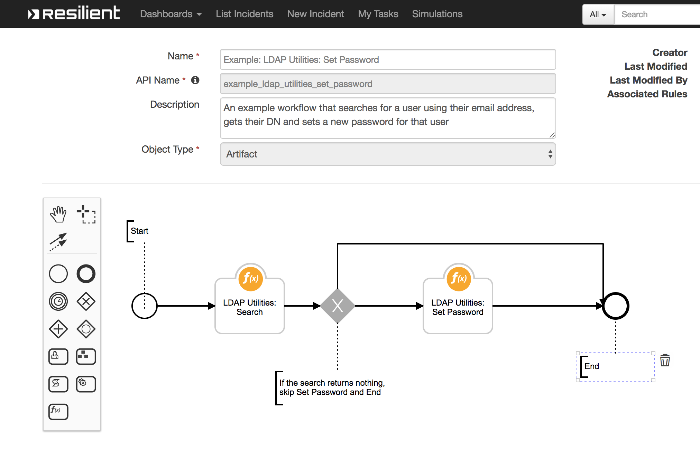Open the Object Type dropdown
The image size is (700, 471).
pos(387,154)
